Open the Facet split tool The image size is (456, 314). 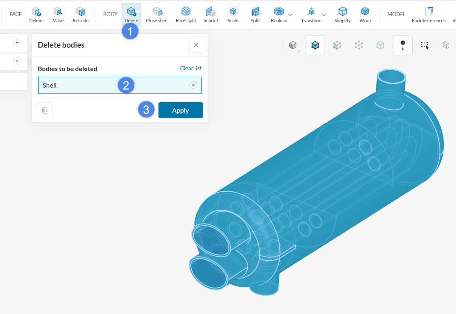(x=186, y=14)
